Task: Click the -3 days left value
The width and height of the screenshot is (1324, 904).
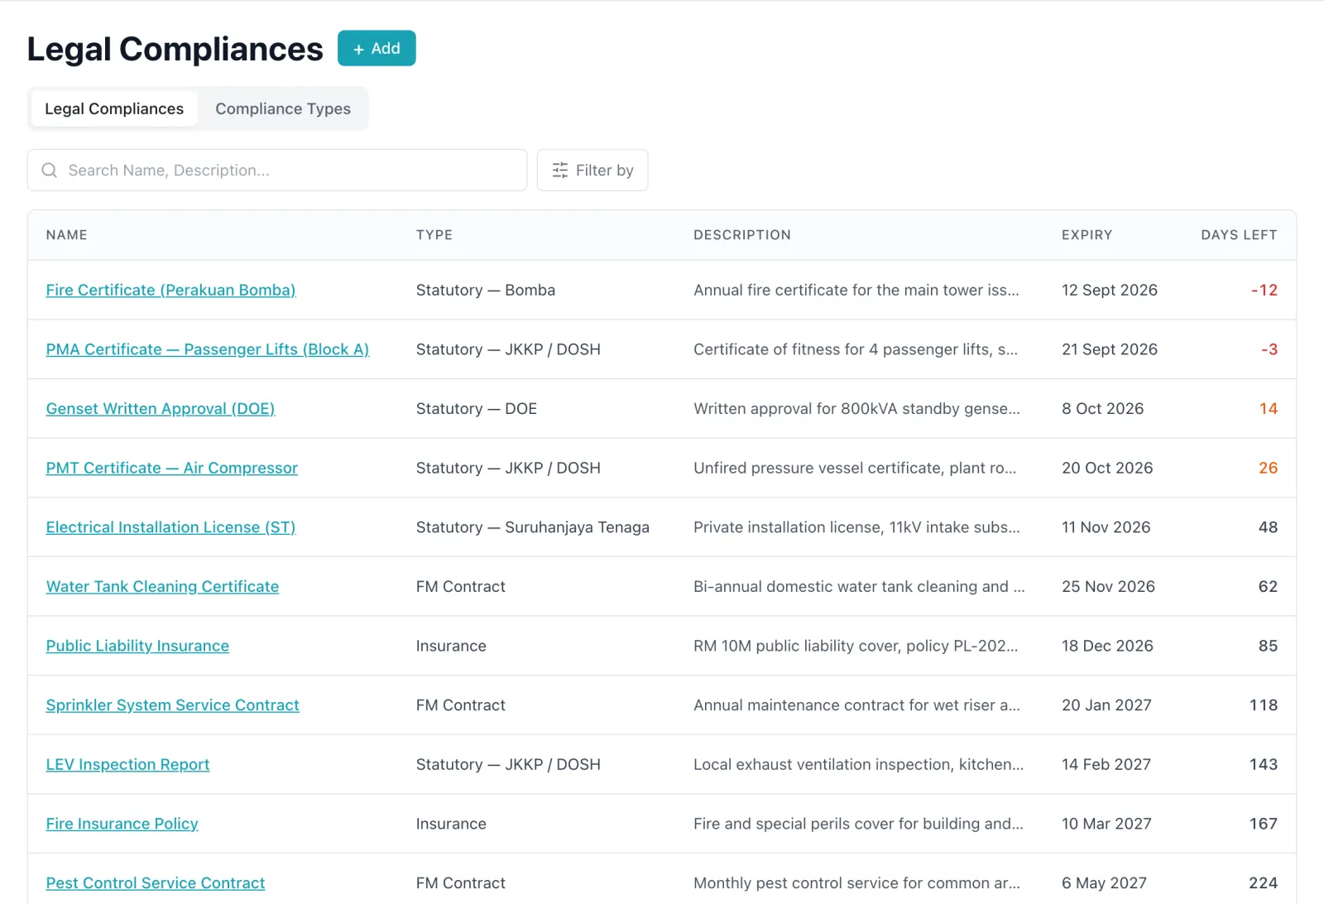Action: pyautogui.click(x=1269, y=349)
